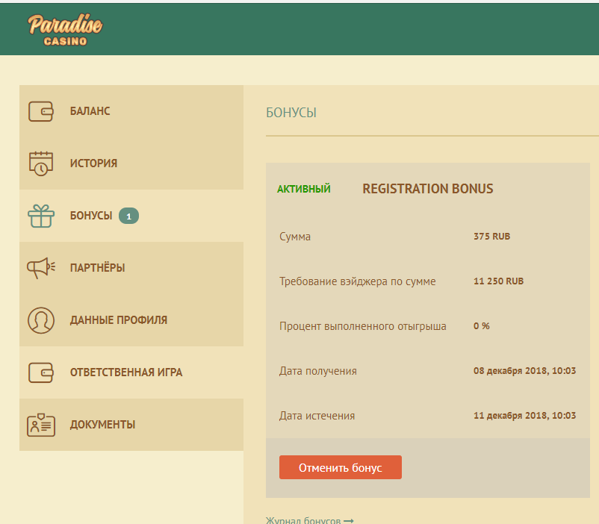Click the 0 % wagering progress value
599x524 pixels.
pyautogui.click(x=481, y=325)
